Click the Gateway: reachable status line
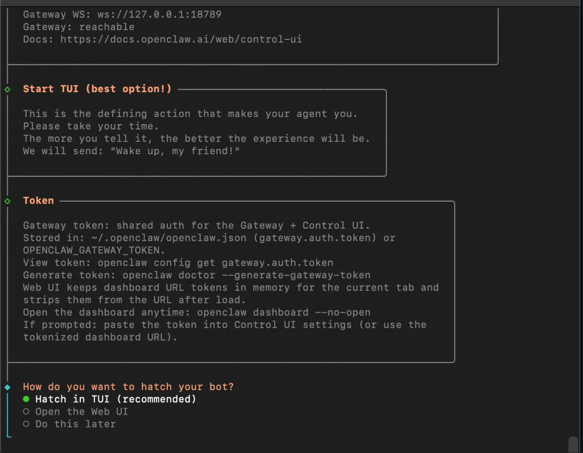 tap(79, 27)
